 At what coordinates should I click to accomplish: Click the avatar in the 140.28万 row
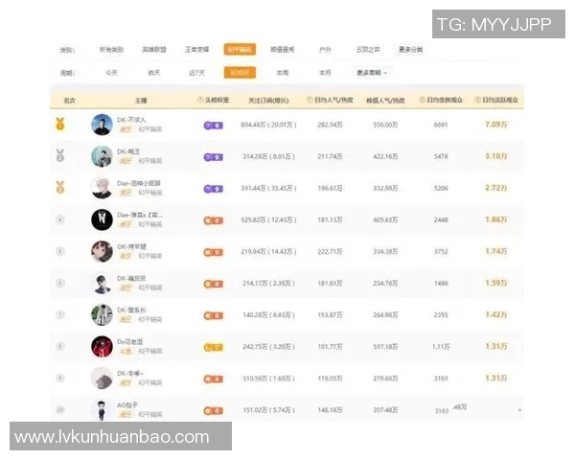[102, 314]
